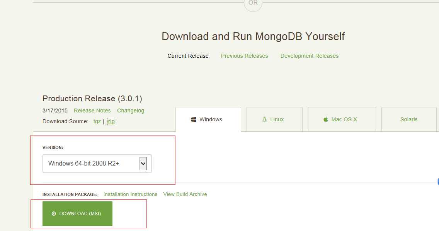Open the Version dropdown arrow
The width and height of the screenshot is (439, 231).
coord(143,164)
